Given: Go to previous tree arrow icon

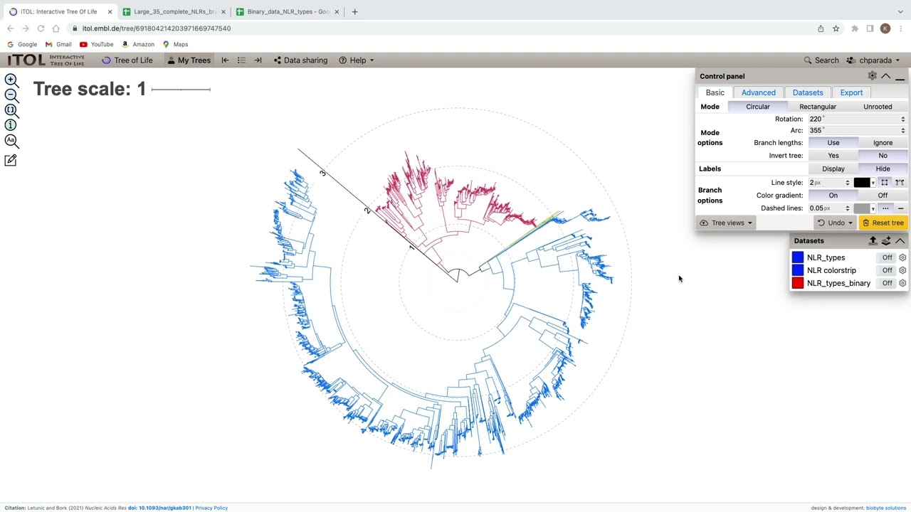Looking at the screenshot, I should [225, 60].
